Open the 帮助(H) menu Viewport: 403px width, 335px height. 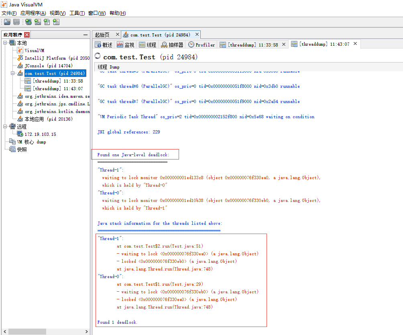[x=118, y=13]
